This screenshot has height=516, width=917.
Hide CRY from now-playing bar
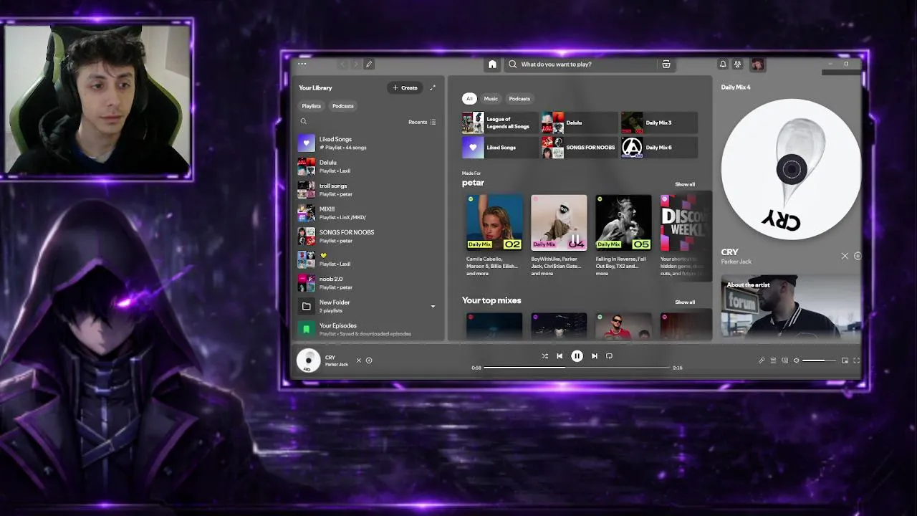pos(359,360)
